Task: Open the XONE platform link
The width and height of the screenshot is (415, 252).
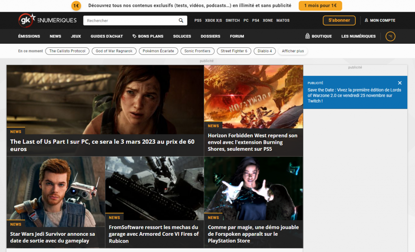Action: click(x=267, y=20)
